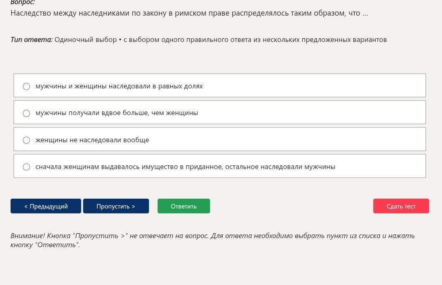Image resolution: width=442 pixels, height=285 pixels.
Task: Select radio 'сначала женщинам выдавалось имущество в приданное'
Action: [x=26, y=167]
